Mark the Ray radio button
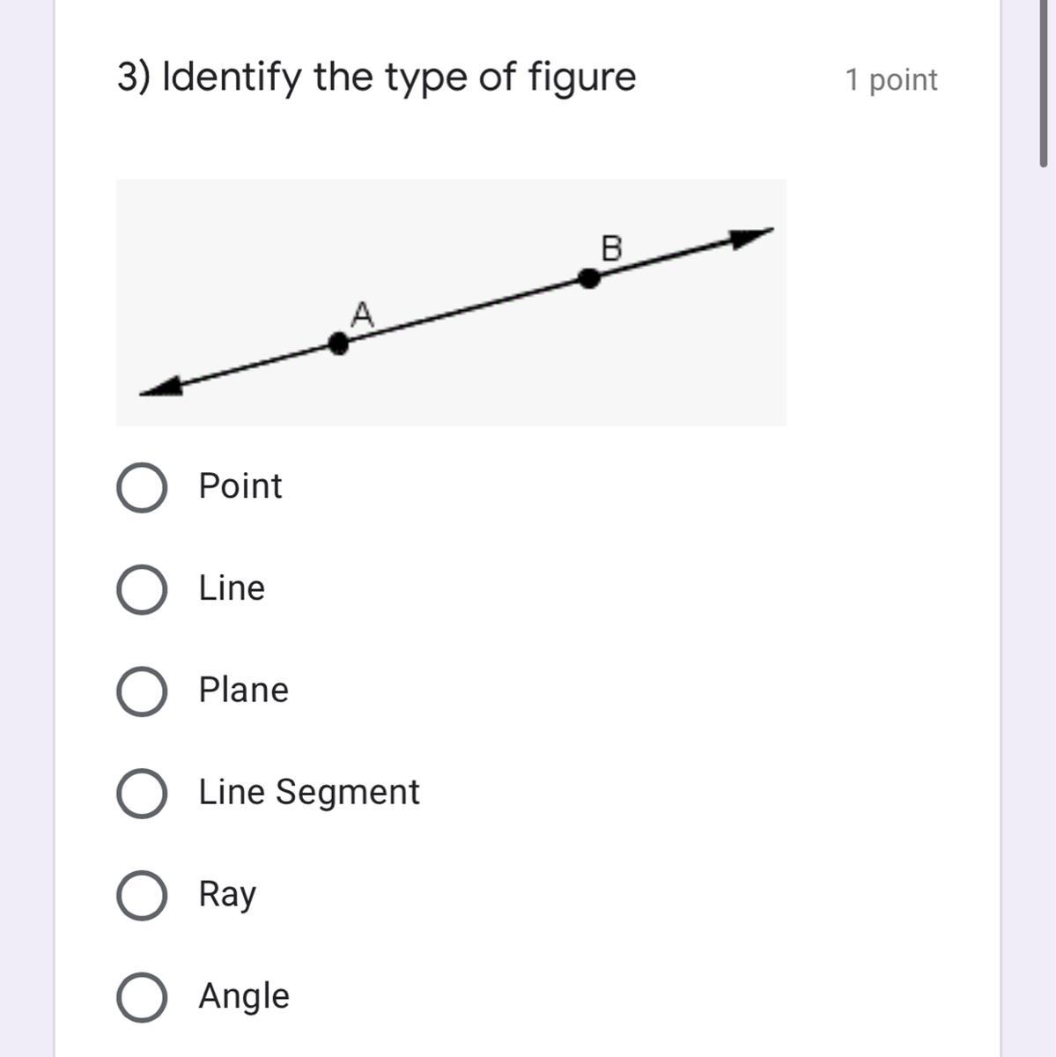Viewport: 1056px width, 1057px height. tap(142, 896)
